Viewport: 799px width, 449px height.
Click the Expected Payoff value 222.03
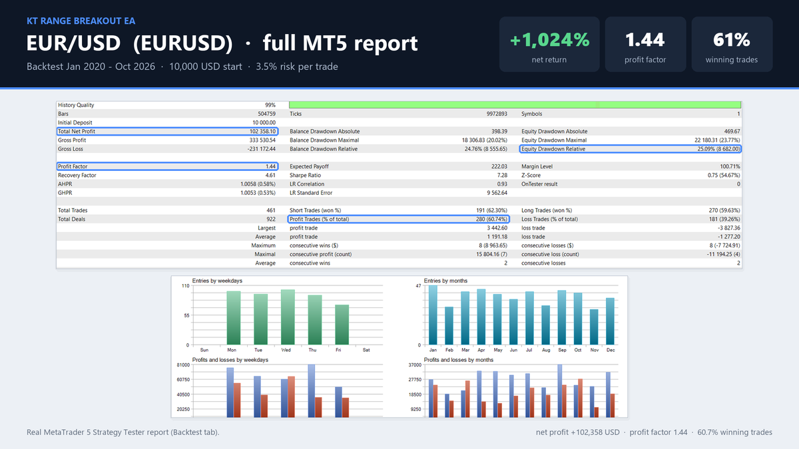pos(499,166)
